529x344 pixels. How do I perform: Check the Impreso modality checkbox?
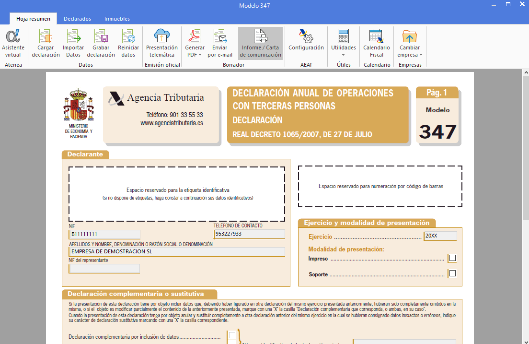[x=452, y=258]
